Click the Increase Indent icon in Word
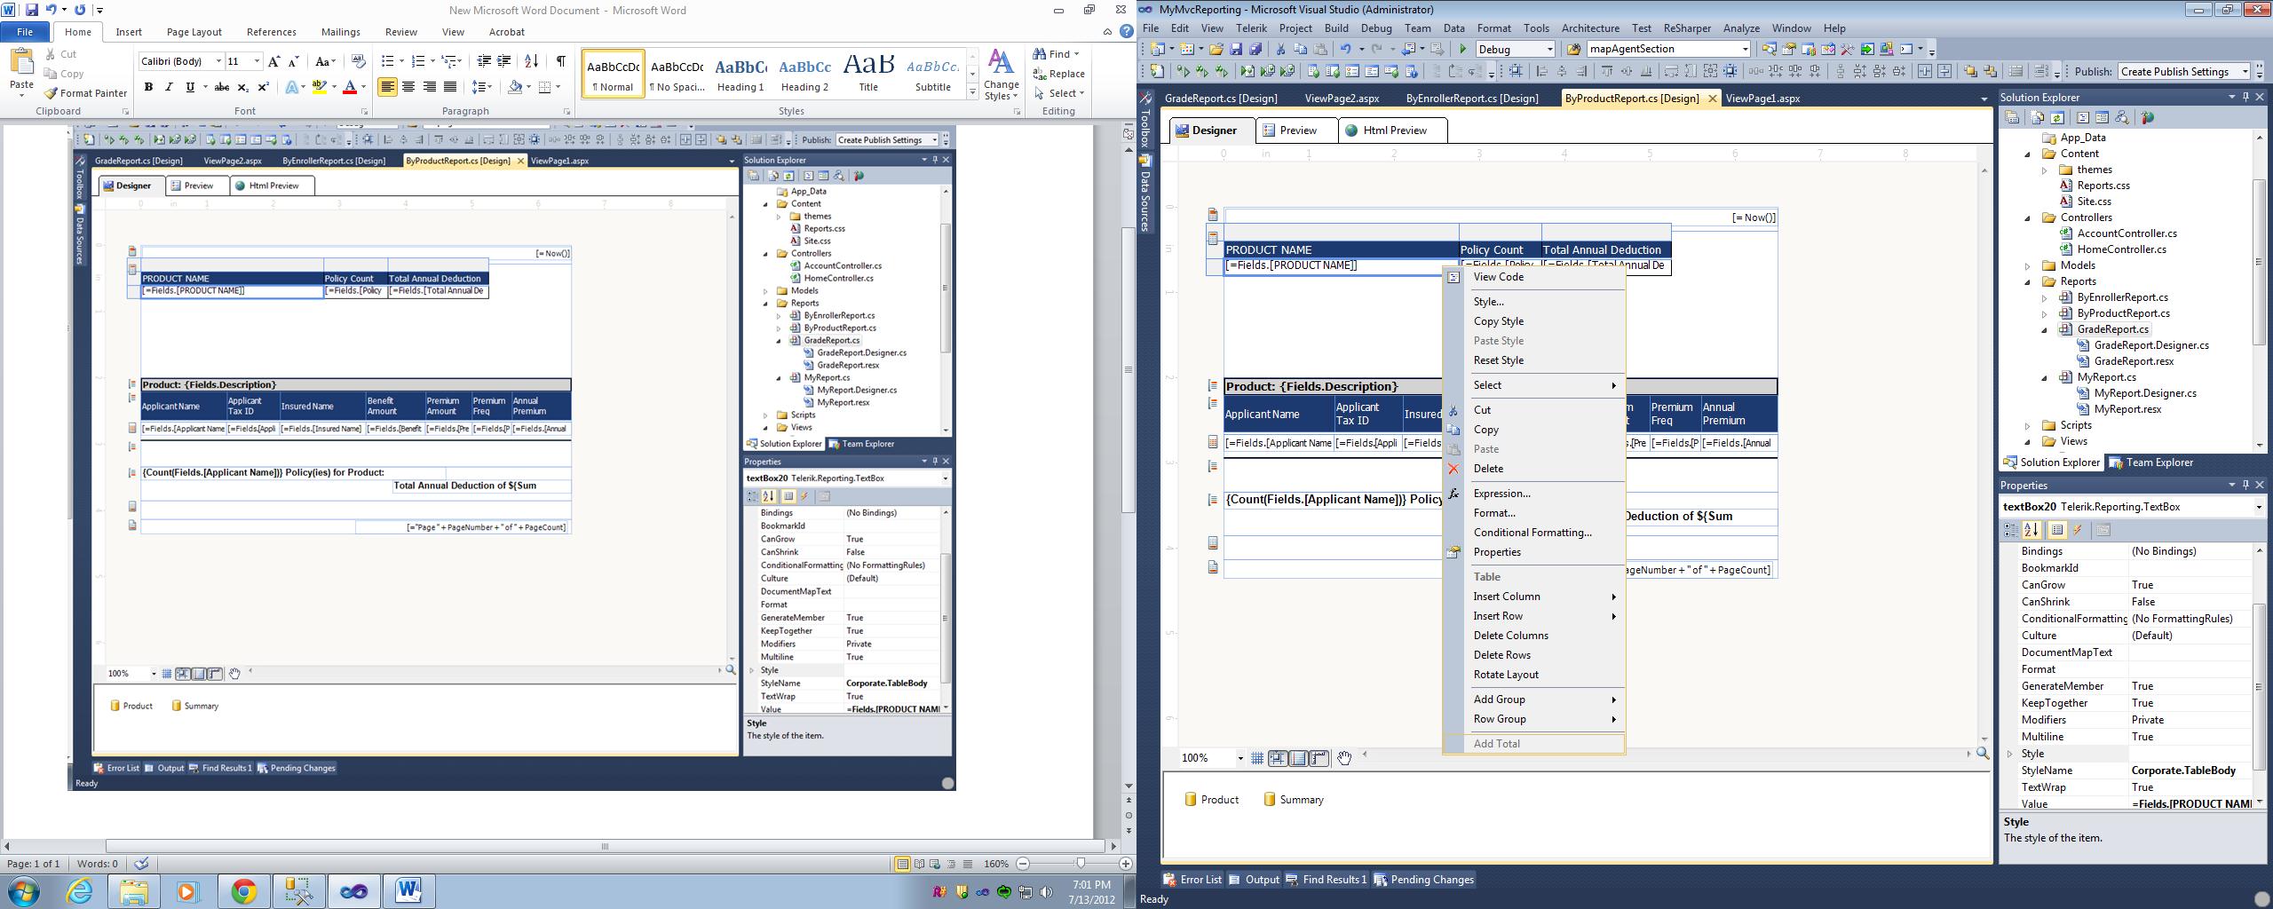 click(x=504, y=61)
